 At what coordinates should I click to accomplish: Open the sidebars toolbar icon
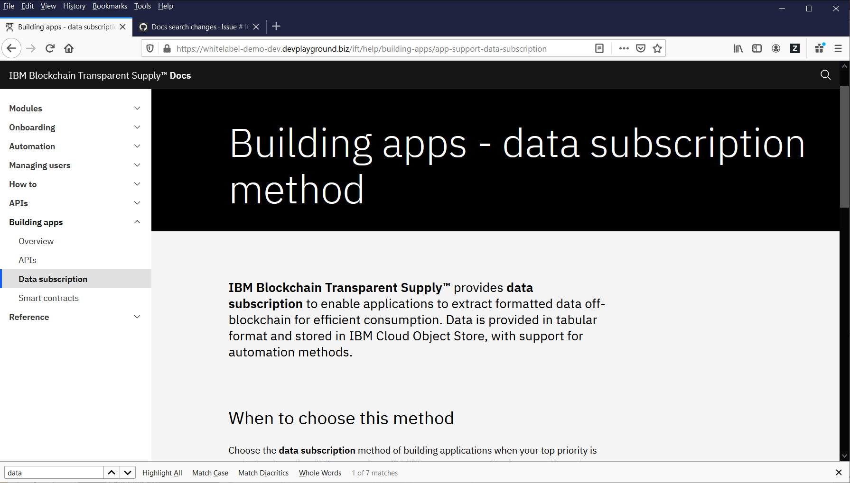(x=757, y=48)
